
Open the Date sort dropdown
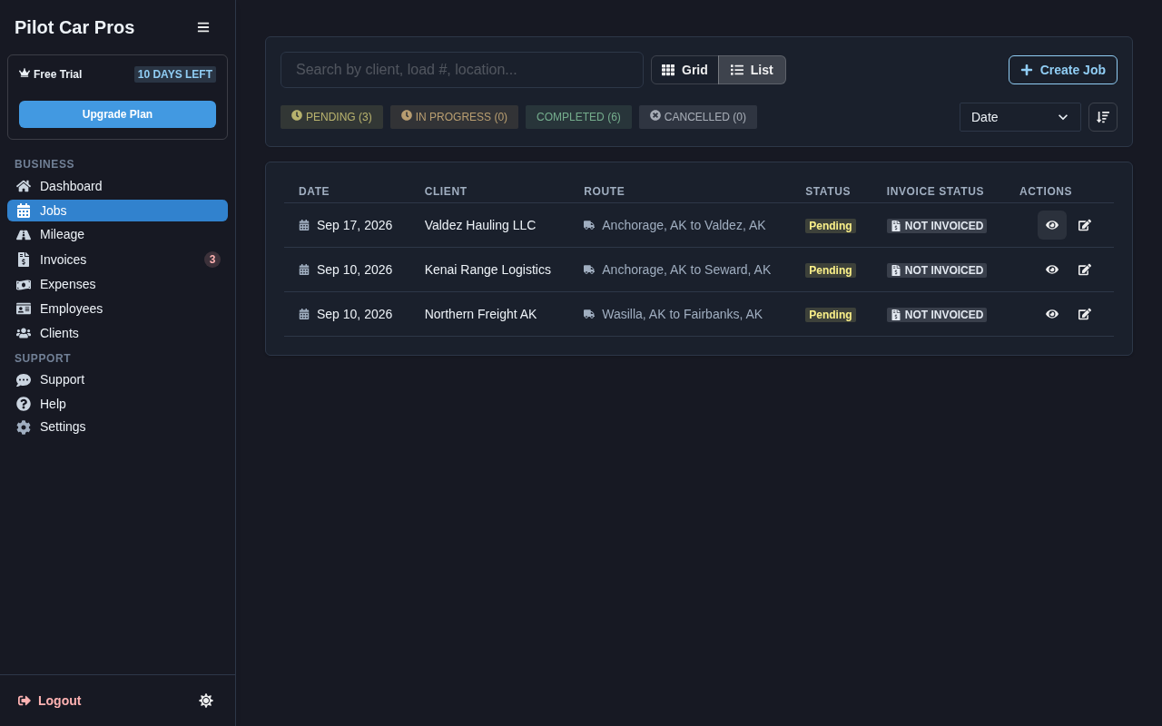coord(1020,117)
